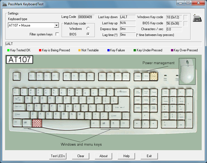Select the BIOS match key code option

(88, 34)
